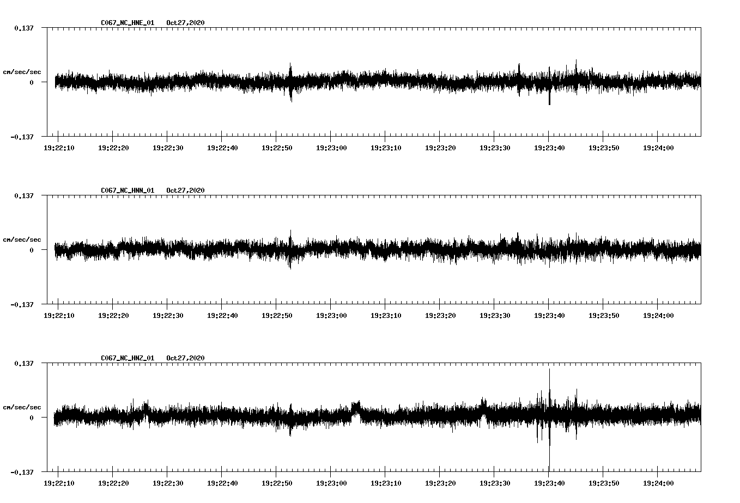The image size is (740, 503).
Task: Click the C067_NC_HNE_01 channel label
Action: click(126, 23)
